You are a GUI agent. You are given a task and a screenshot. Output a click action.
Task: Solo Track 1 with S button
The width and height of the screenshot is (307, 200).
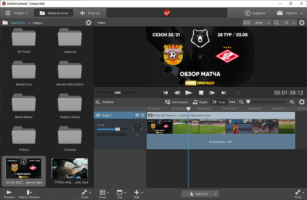(x=142, y=115)
